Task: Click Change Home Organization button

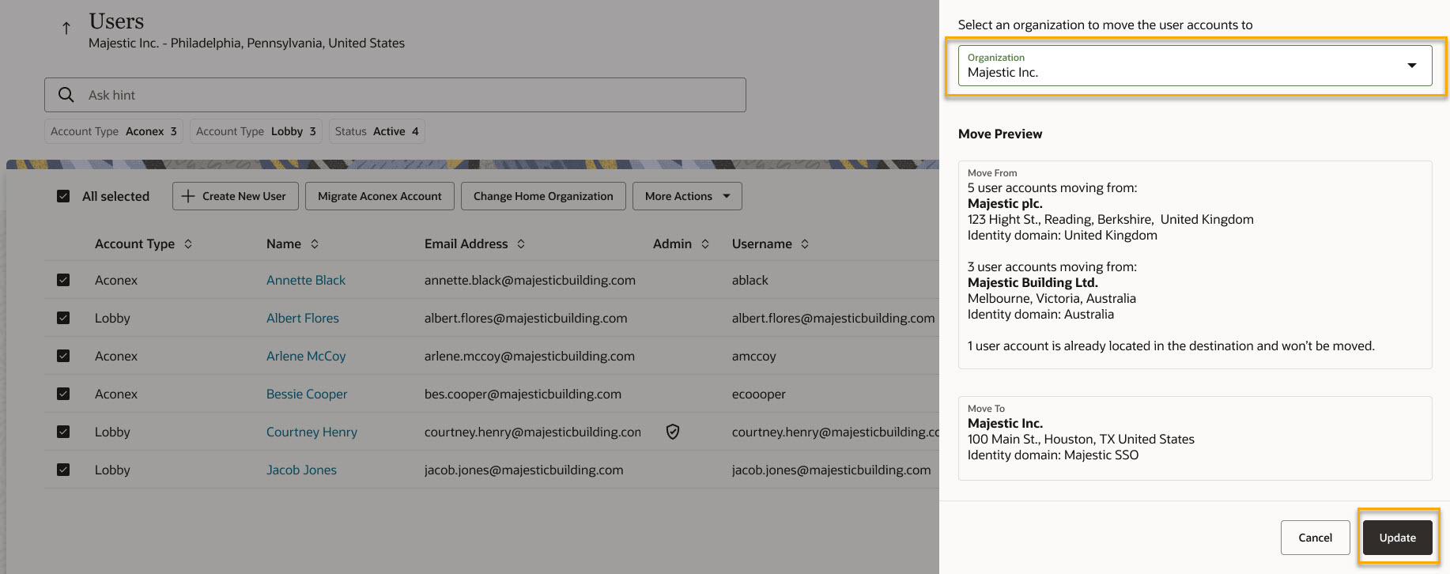Action: [x=543, y=196]
